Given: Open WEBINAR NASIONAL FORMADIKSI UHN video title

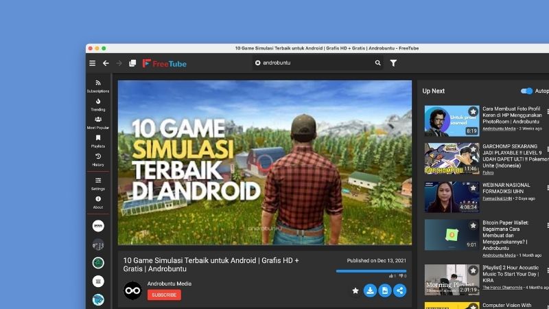Looking at the screenshot, I should pos(506,188).
